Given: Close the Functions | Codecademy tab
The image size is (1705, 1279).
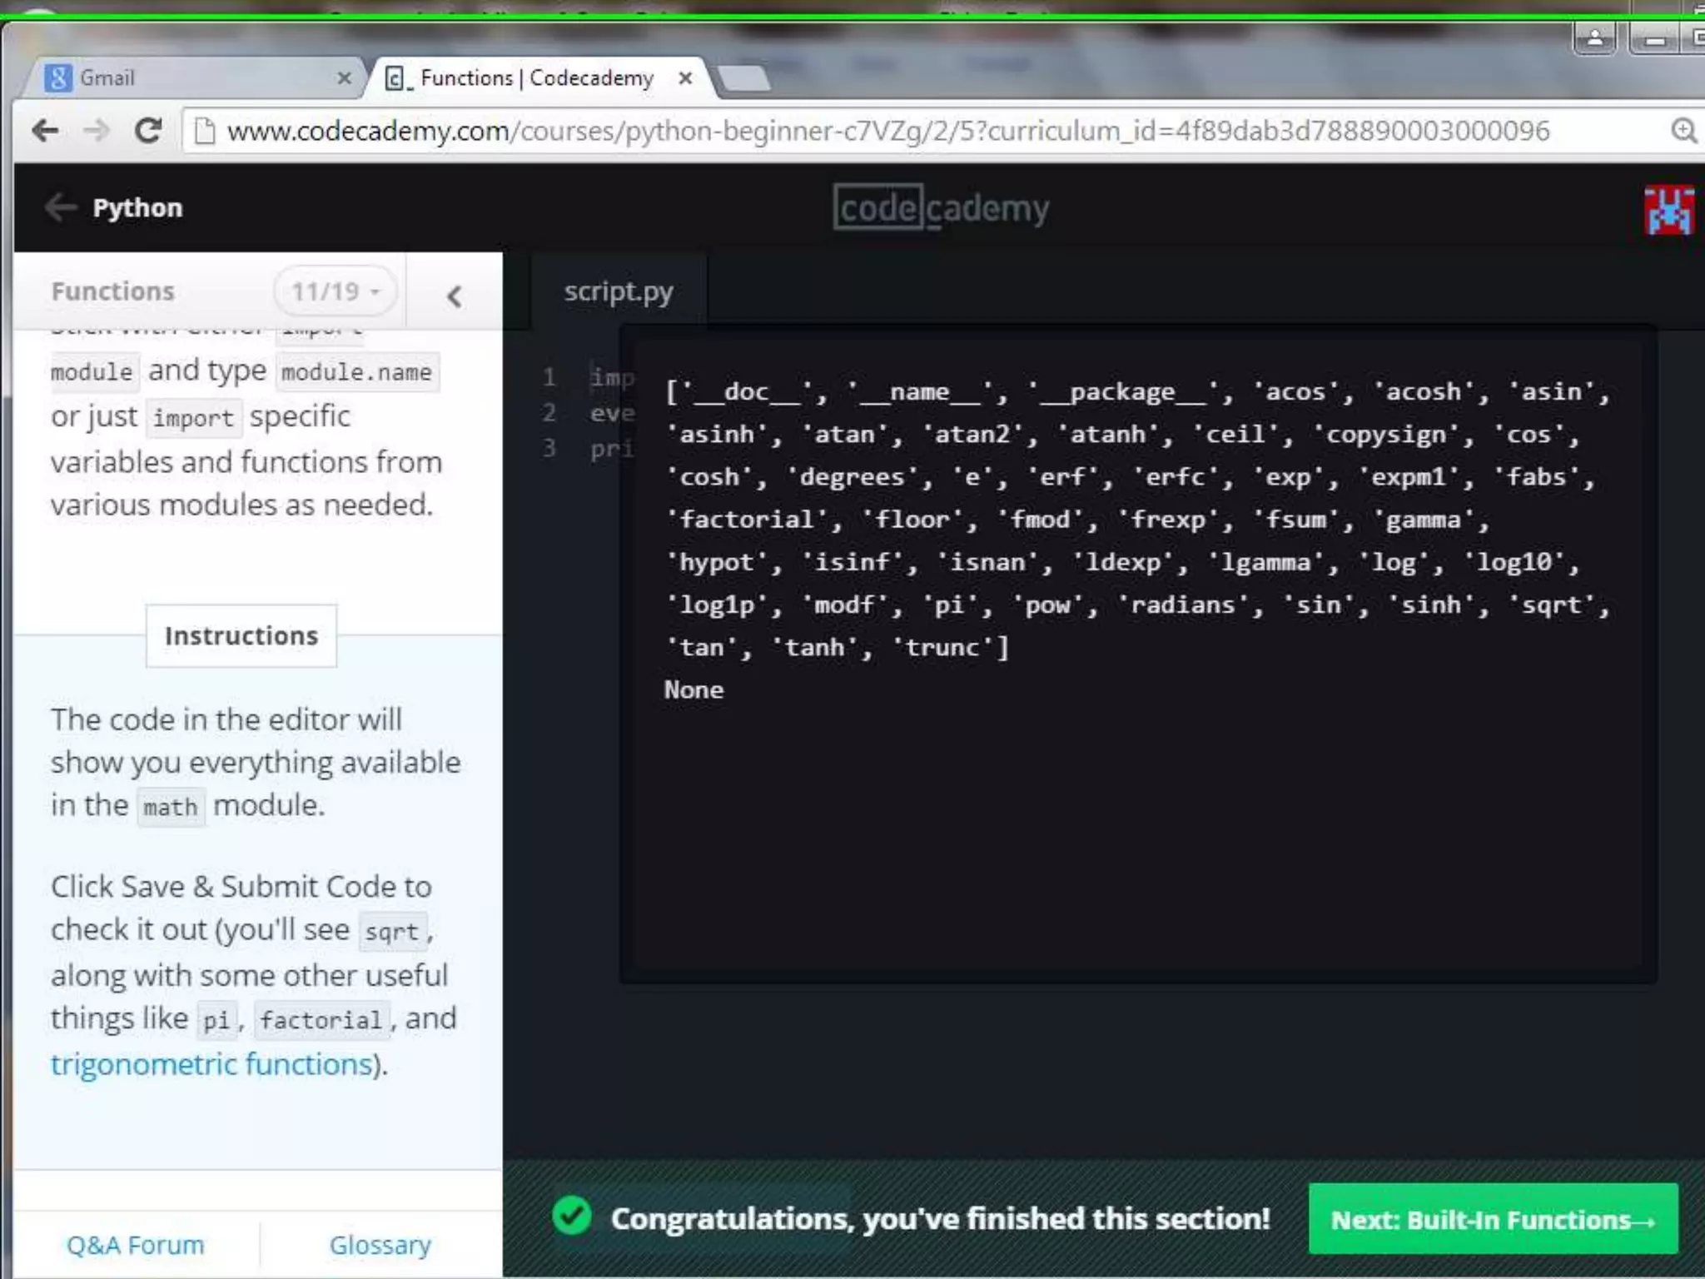Looking at the screenshot, I should (x=685, y=78).
